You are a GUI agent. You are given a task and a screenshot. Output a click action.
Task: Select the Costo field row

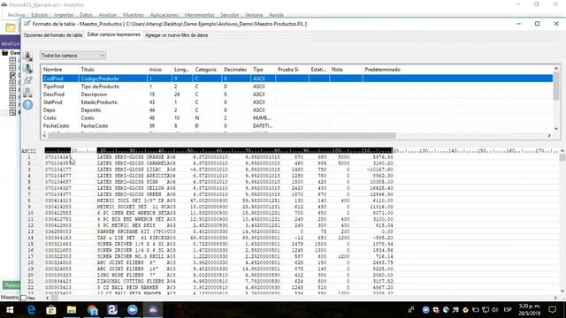tap(297, 118)
